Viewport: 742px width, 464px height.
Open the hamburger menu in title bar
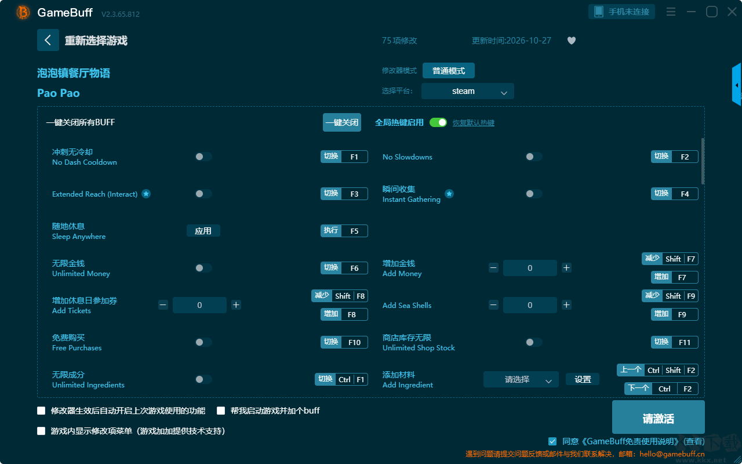click(671, 12)
